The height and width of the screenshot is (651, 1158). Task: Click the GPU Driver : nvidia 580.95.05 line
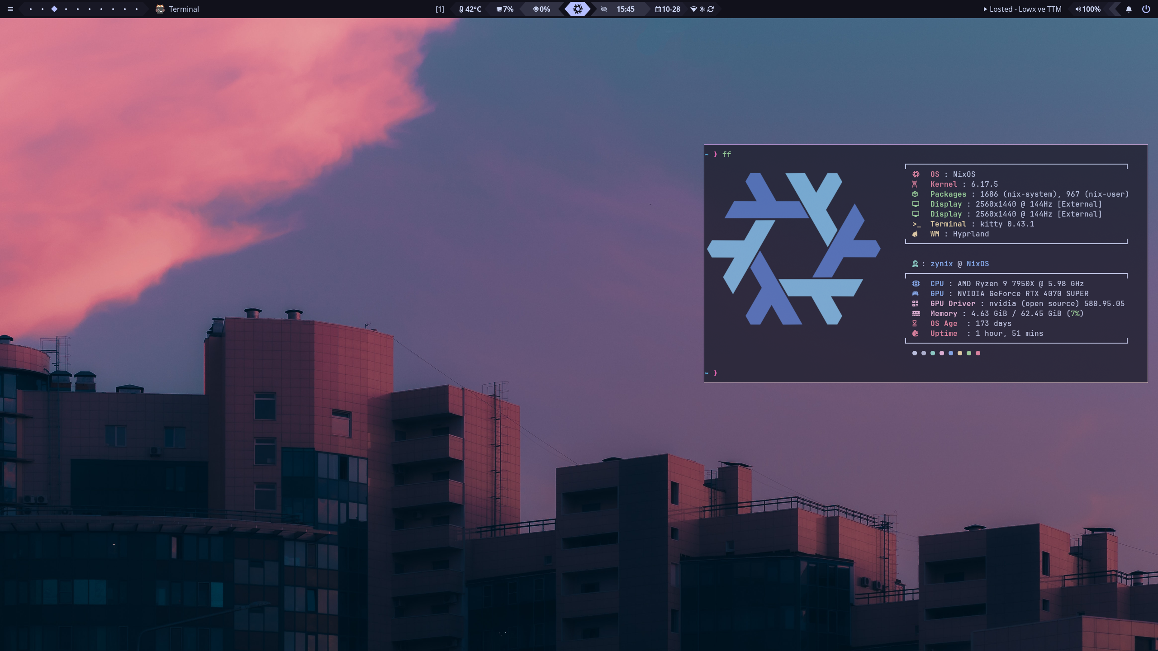(x=1027, y=303)
